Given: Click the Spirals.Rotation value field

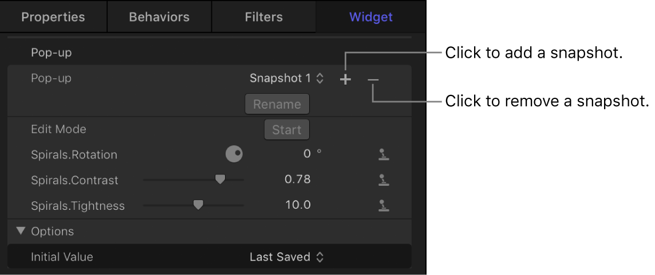Looking at the screenshot, I should click(307, 154).
